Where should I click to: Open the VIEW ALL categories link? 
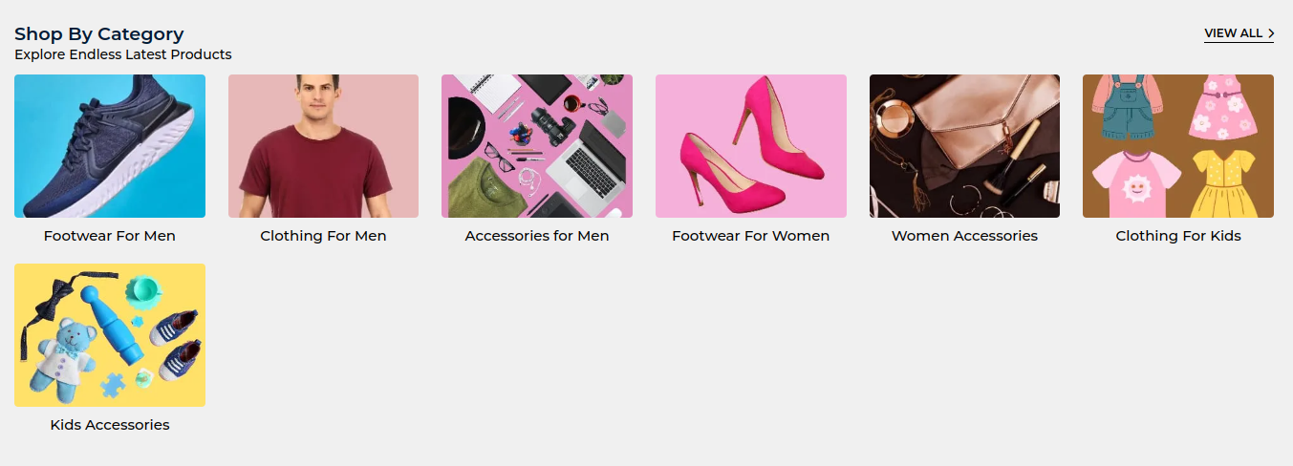1239,33
